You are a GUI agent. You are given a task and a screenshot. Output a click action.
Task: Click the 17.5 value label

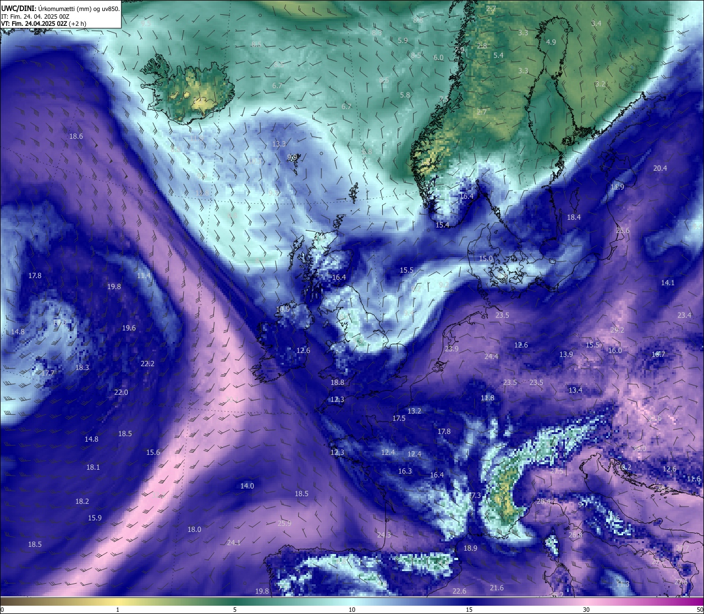(x=399, y=418)
